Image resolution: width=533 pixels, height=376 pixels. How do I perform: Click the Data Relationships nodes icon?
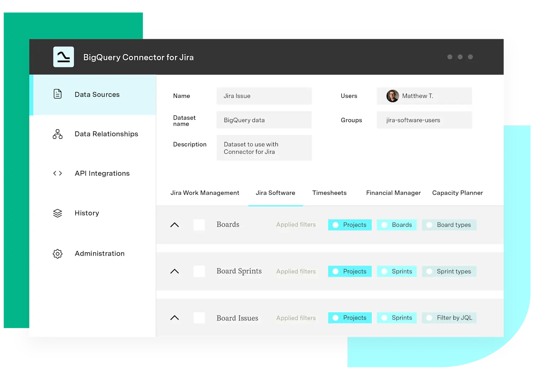58,134
